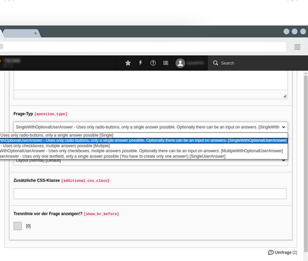The width and height of the screenshot is (308, 261).
Task: Focus the Search field in top bar
Action: pyautogui.click(x=258, y=63)
